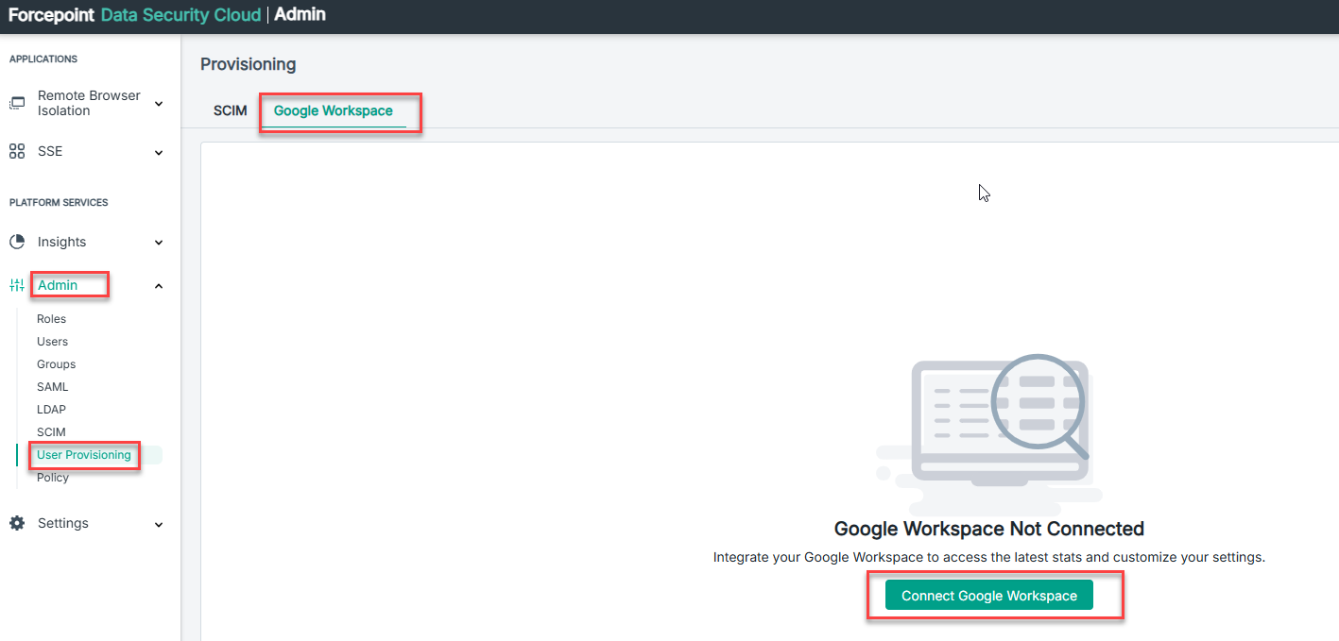Click the Remote Browser Isolation monitor icon
1339x641 pixels.
[x=17, y=103]
